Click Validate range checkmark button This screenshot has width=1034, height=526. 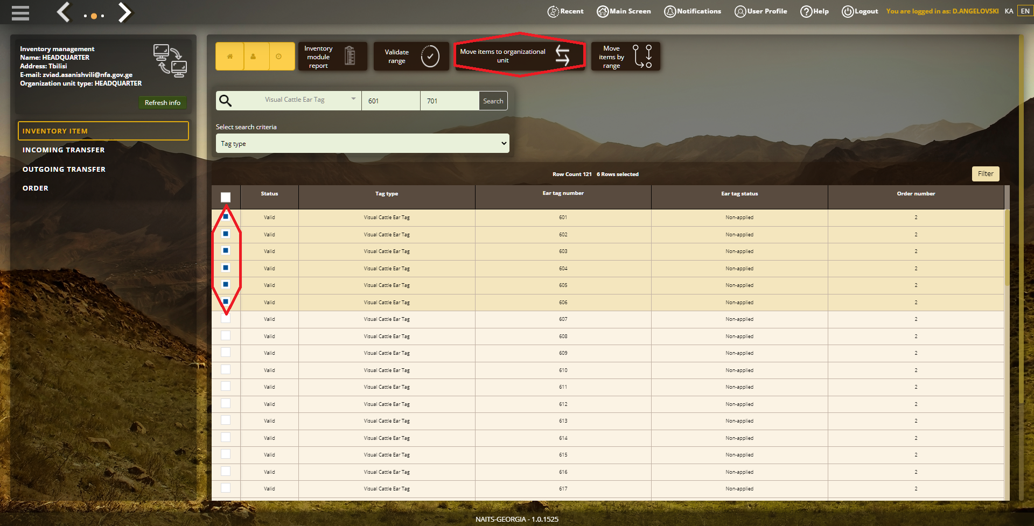[x=411, y=56]
